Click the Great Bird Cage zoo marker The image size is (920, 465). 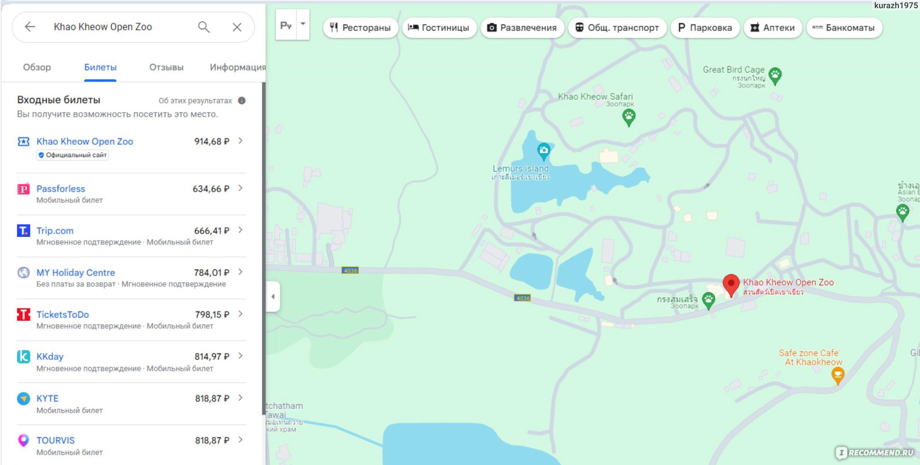click(x=775, y=76)
